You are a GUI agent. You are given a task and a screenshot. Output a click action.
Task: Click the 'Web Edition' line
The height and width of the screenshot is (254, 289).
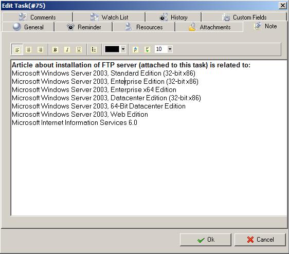coord(80,115)
